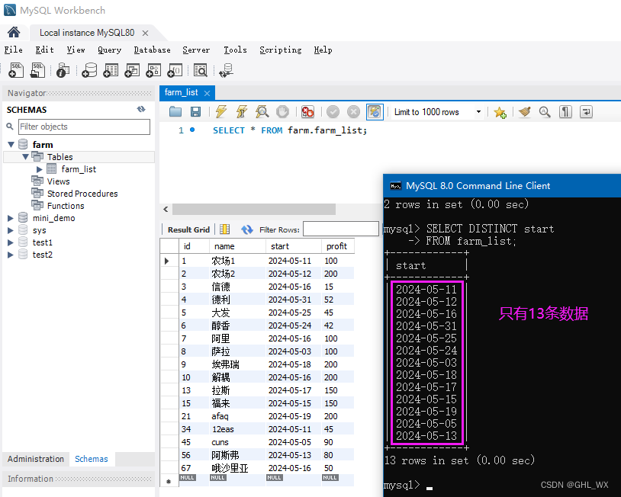Select the Stored Procedures node

tap(82, 194)
